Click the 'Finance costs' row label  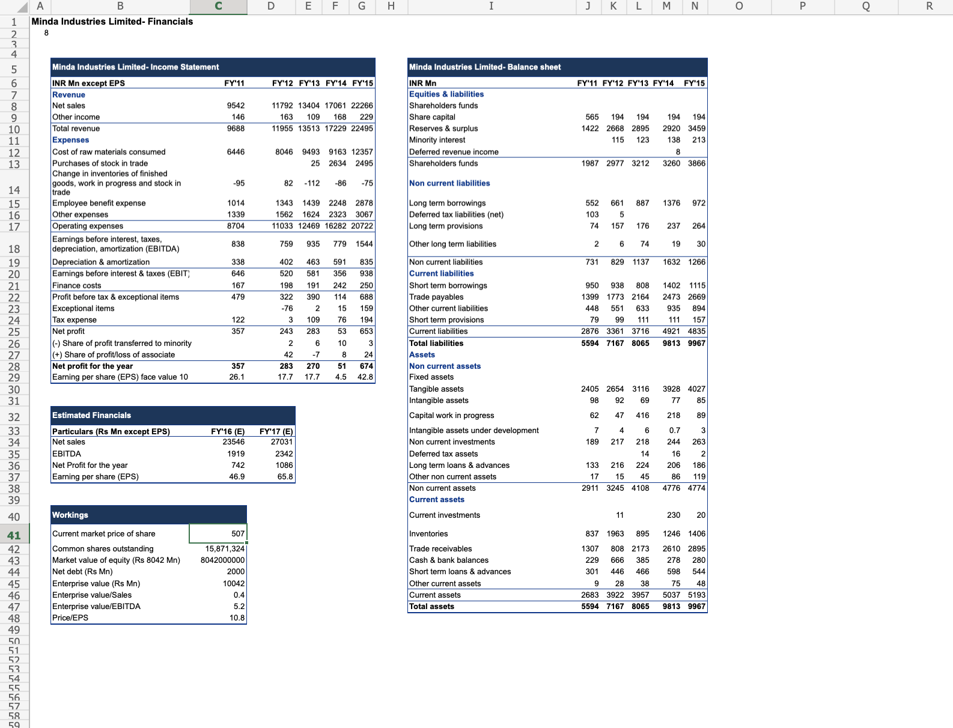pyautogui.click(x=76, y=285)
